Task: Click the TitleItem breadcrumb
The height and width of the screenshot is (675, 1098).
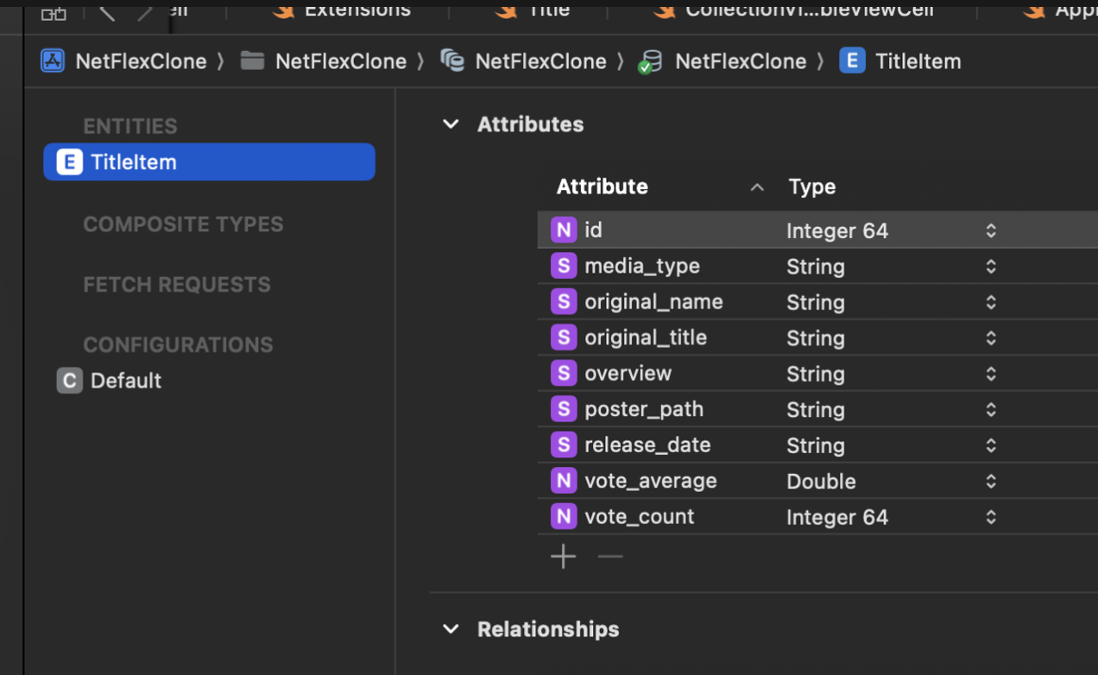Action: (918, 61)
